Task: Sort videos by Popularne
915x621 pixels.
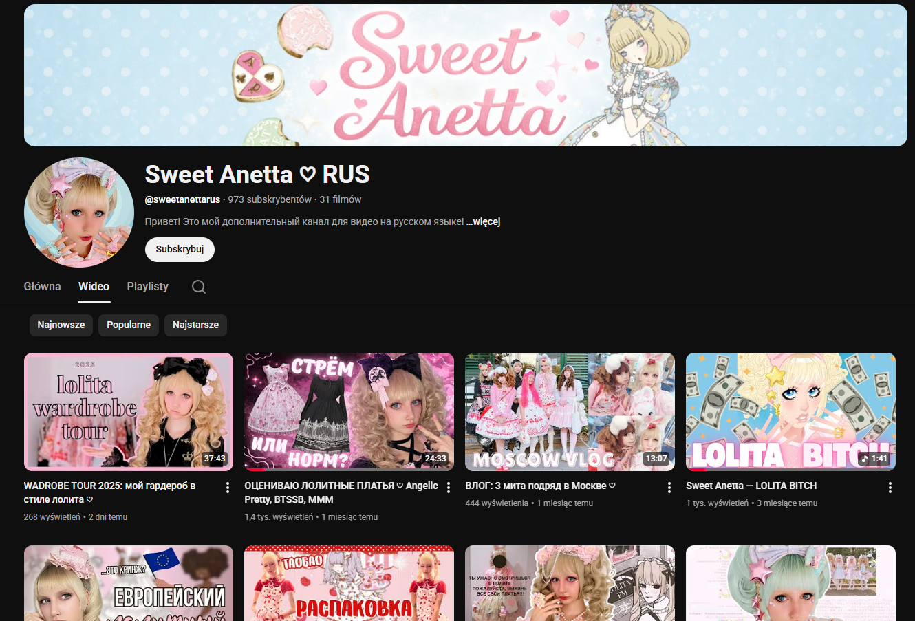Action: coord(129,325)
